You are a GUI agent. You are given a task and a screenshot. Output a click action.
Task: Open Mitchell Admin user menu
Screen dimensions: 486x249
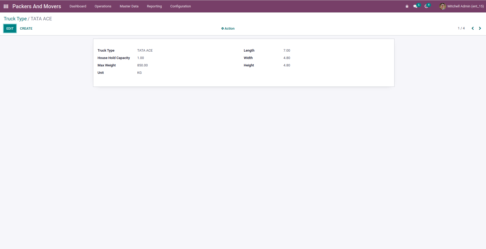[x=461, y=6]
